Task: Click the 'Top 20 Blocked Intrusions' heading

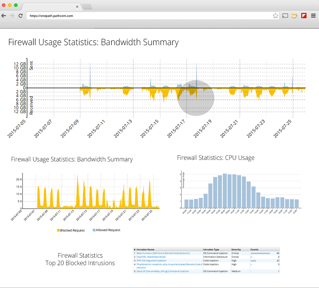Action: 80,263
